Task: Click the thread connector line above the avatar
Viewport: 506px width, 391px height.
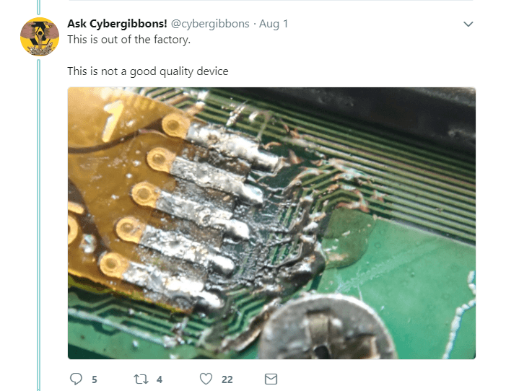Action: click(x=39, y=7)
